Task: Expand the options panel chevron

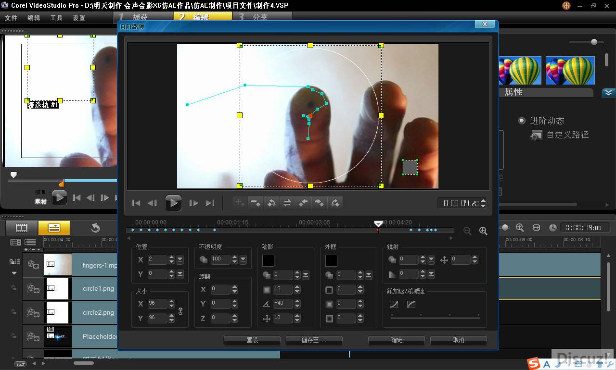Action: 608,92
